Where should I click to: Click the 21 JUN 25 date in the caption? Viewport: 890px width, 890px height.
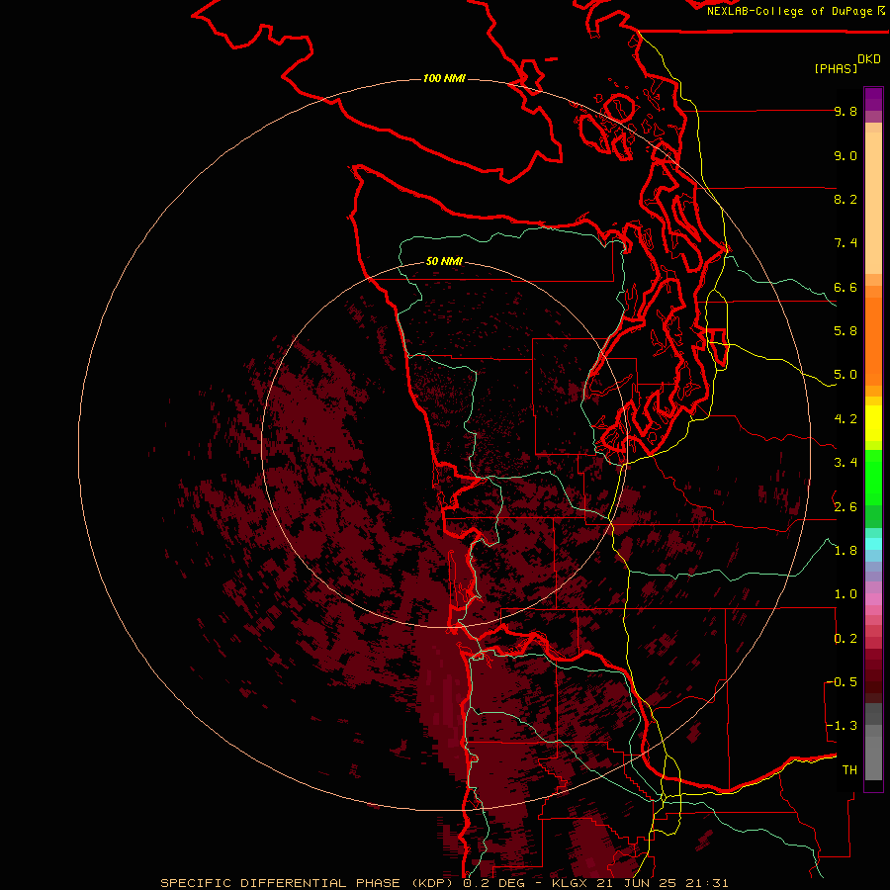click(x=638, y=883)
